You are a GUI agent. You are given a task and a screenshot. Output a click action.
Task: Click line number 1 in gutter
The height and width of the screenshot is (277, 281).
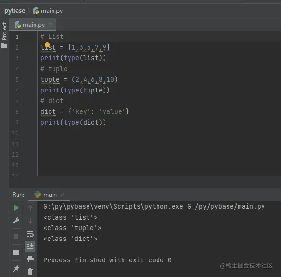click(x=17, y=37)
